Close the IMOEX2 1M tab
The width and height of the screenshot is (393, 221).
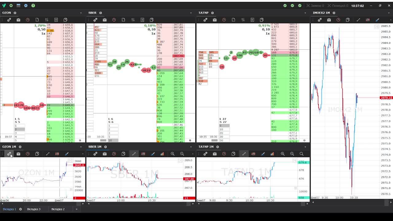coord(334,13)
